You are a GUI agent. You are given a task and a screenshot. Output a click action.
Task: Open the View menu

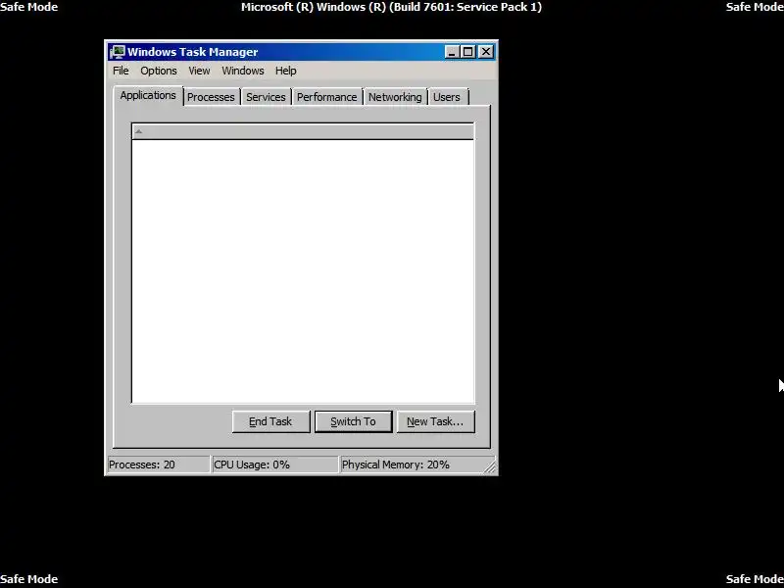199,71
